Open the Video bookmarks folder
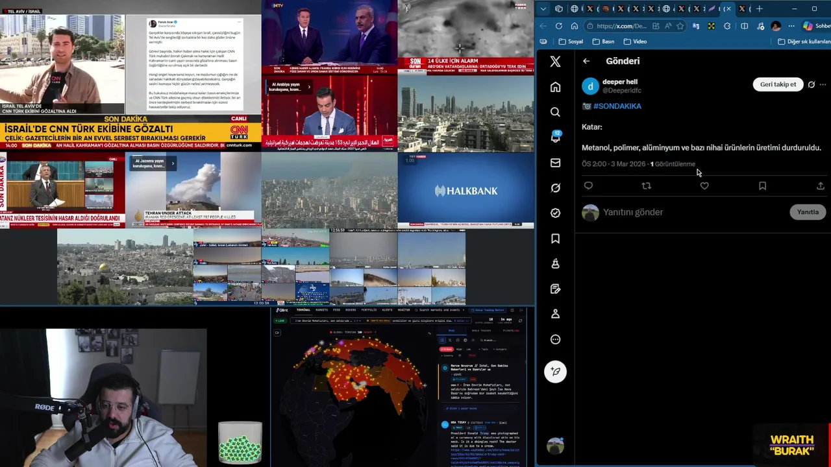The image size is (831, 467). 635,42
